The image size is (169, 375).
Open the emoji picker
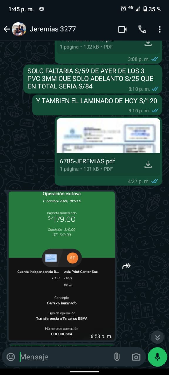click(x=11, y=357)
